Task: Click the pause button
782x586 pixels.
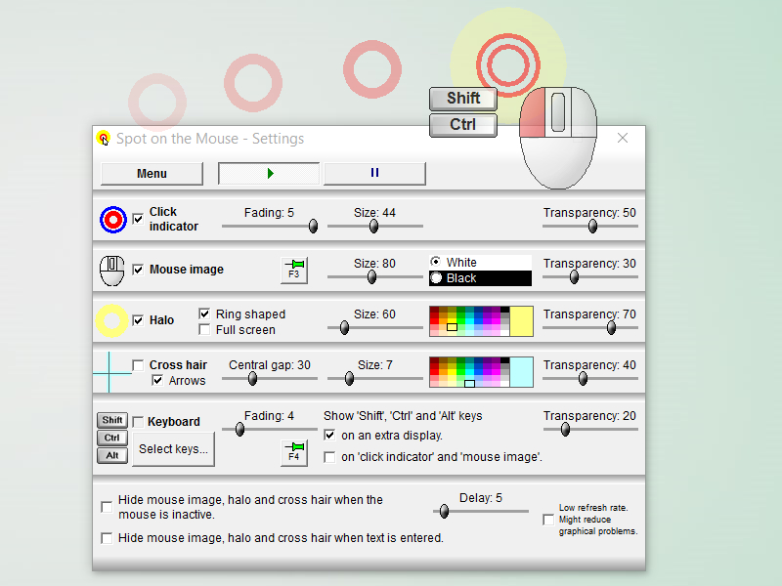Action: (x=374, y=174)
